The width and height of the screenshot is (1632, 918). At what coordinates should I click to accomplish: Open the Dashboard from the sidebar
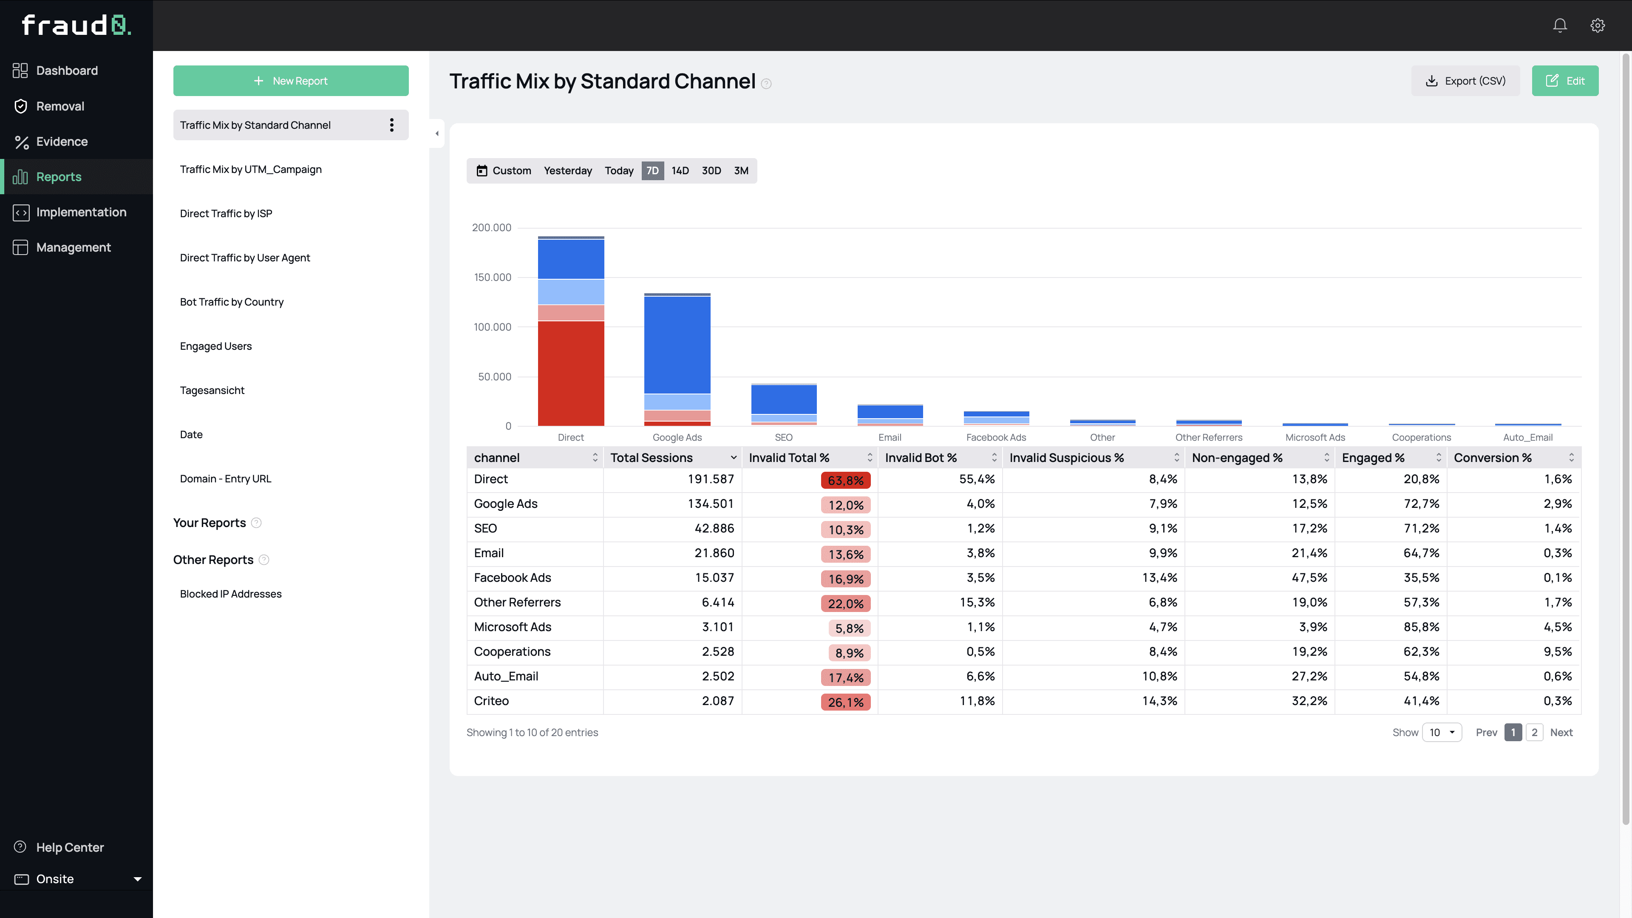coord(67,70)
